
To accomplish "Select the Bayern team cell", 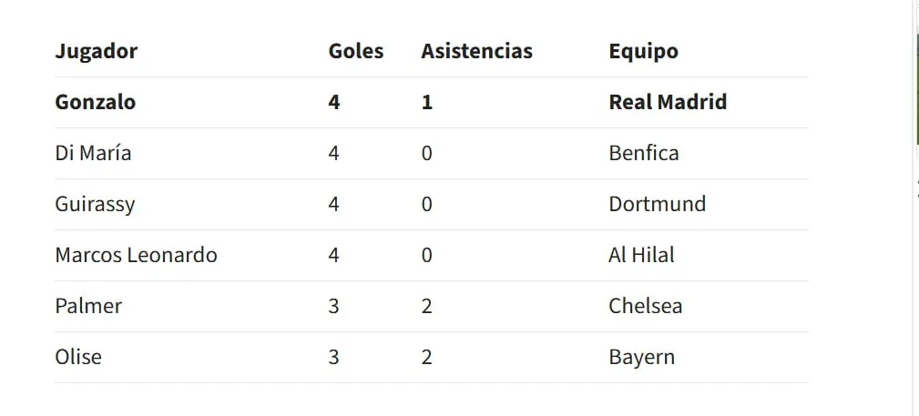I will (642, 358).
